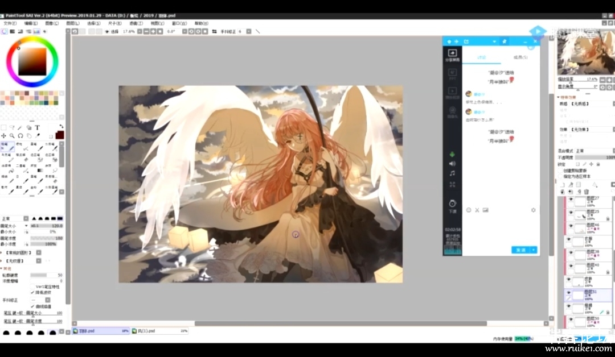Click the music note icon in chat window
Image resolution: width=615 pixels, height=357 pixels.
tap(452, 173)
